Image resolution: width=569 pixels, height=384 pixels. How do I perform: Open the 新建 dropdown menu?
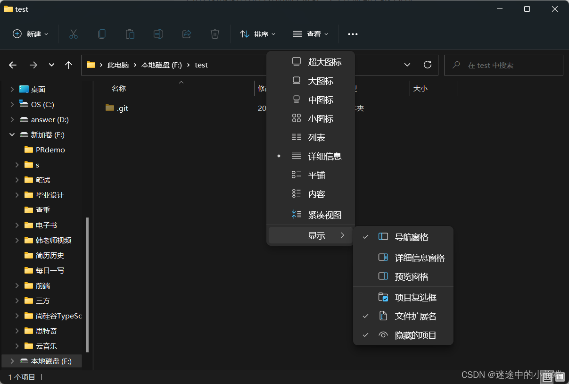coord(30,33)
